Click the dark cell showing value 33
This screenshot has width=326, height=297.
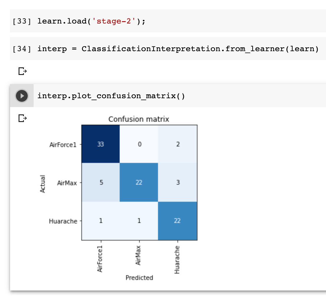click(100, 144)
